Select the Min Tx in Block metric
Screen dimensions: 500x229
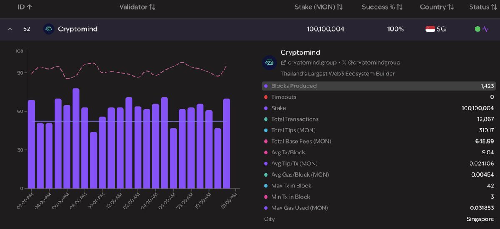click(x=379, y=197)
